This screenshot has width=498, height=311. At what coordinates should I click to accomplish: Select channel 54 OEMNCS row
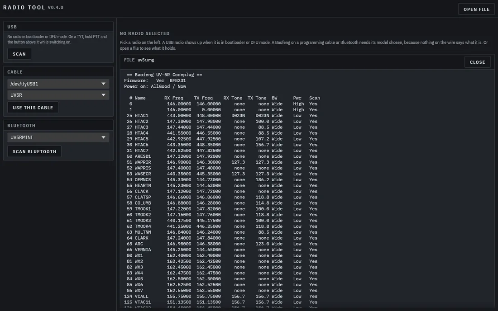coord(222,180)
